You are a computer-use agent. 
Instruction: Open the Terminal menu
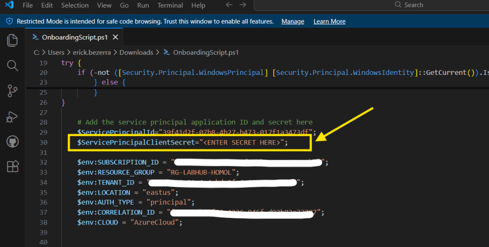pyautogui.click(x=170, y=5)
